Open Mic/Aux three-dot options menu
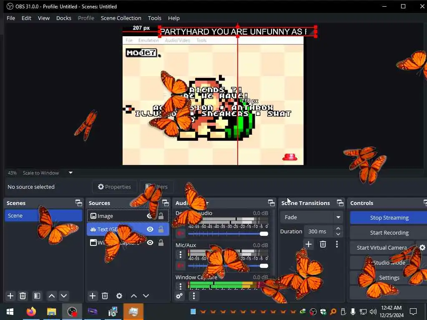Image resolution: width=427 pixels, height=320 pixels. point(180,255)
